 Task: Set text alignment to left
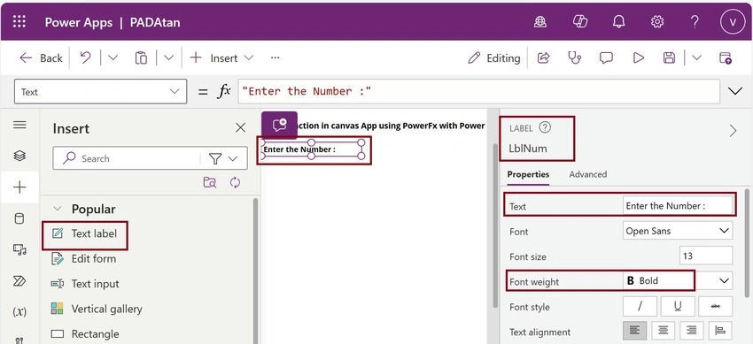coord(635,331)
